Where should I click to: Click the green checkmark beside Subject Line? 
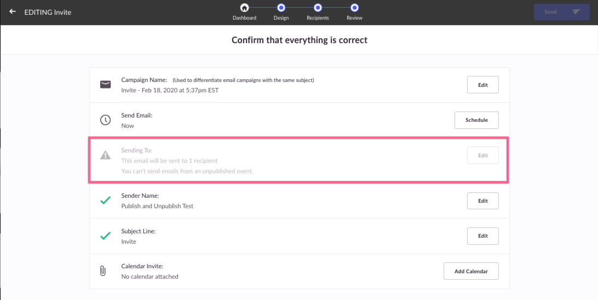pos(106,236)
